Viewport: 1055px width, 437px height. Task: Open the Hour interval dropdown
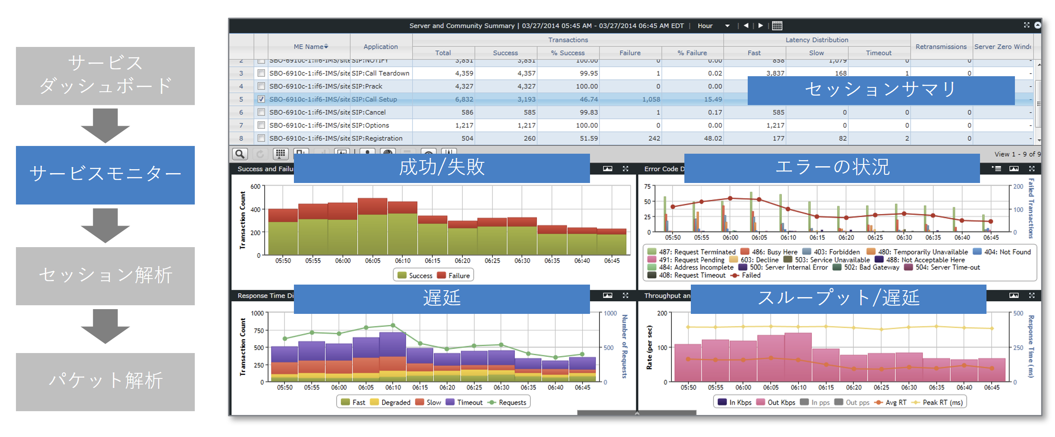tap(727, 26)
